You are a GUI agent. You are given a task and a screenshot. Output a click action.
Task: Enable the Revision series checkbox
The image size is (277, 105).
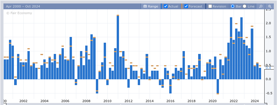[210, 6]
